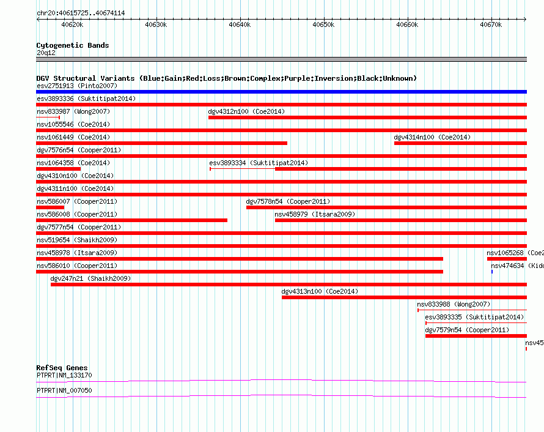
Task: Open the nsv833988 (Wong2007) variant
Action: tap(454, 304)
